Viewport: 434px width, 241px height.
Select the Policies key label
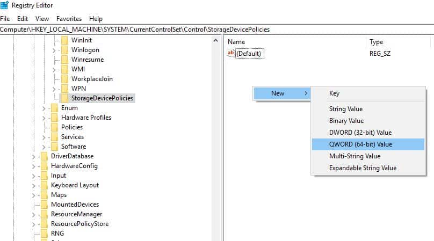[x=72, y=127]
